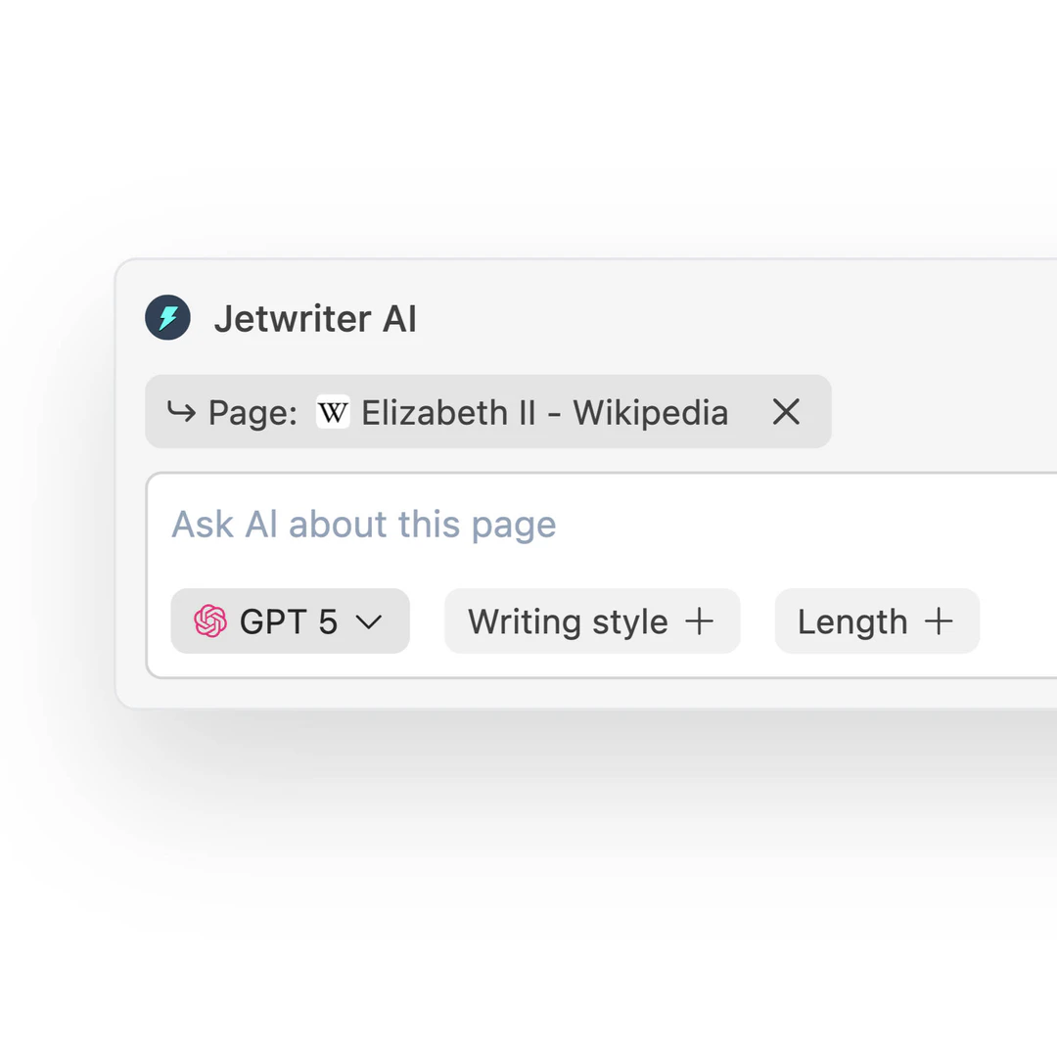Click the Jetwriter AI lightning bolt icon

(167, 317)
